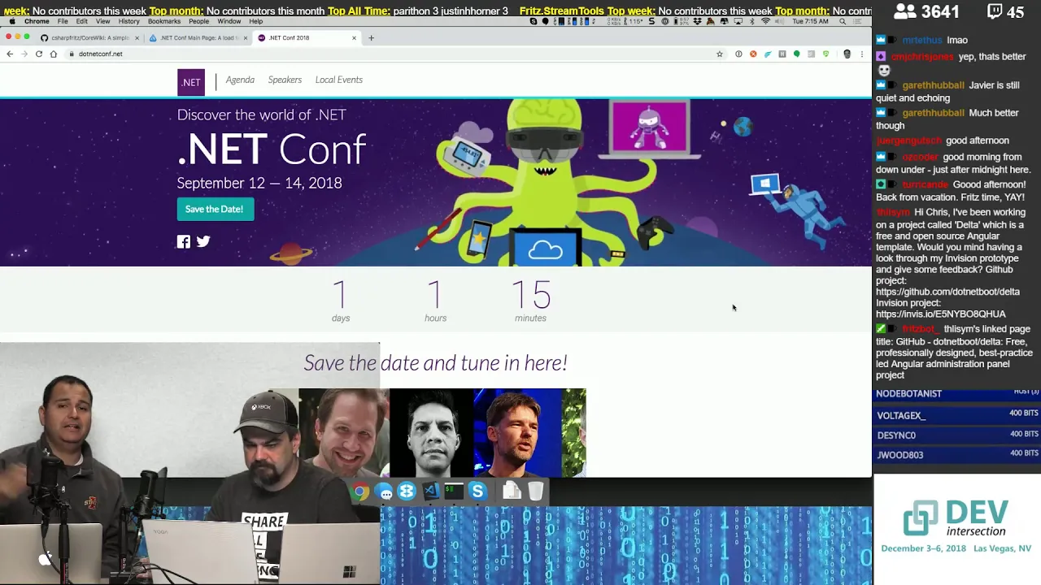This screenshot has height=585, width=1041.
Task: Open the Edit menu
Action: [82, 21]
